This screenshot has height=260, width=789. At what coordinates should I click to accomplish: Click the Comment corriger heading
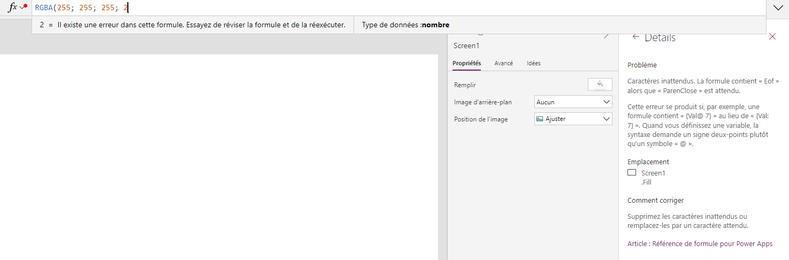(x=655, y=201)
